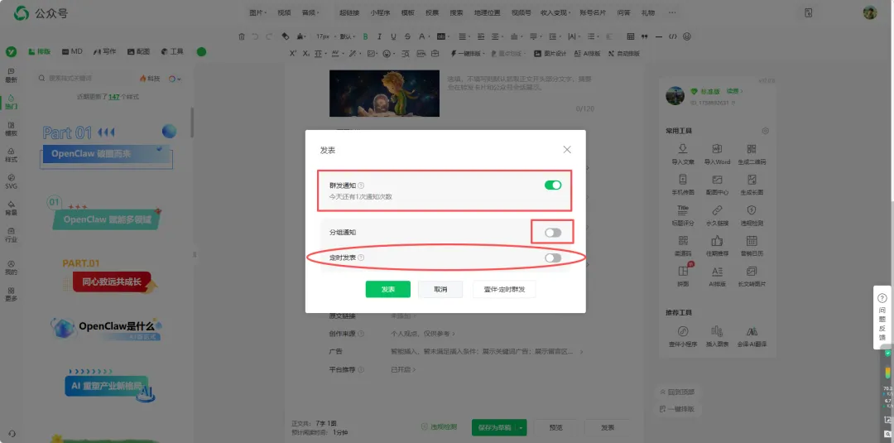
Task: Click the 续费 renewal link
Action: pos(734,91)
